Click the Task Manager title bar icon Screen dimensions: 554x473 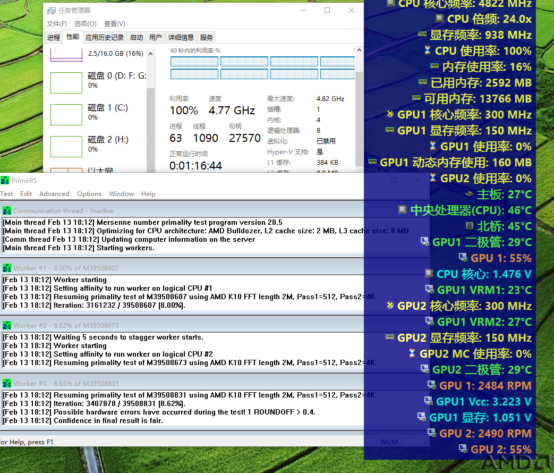tap(52, 11)
